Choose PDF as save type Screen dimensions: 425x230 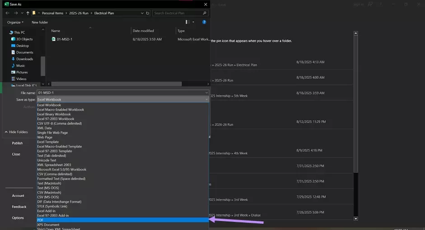pos(123,220)
